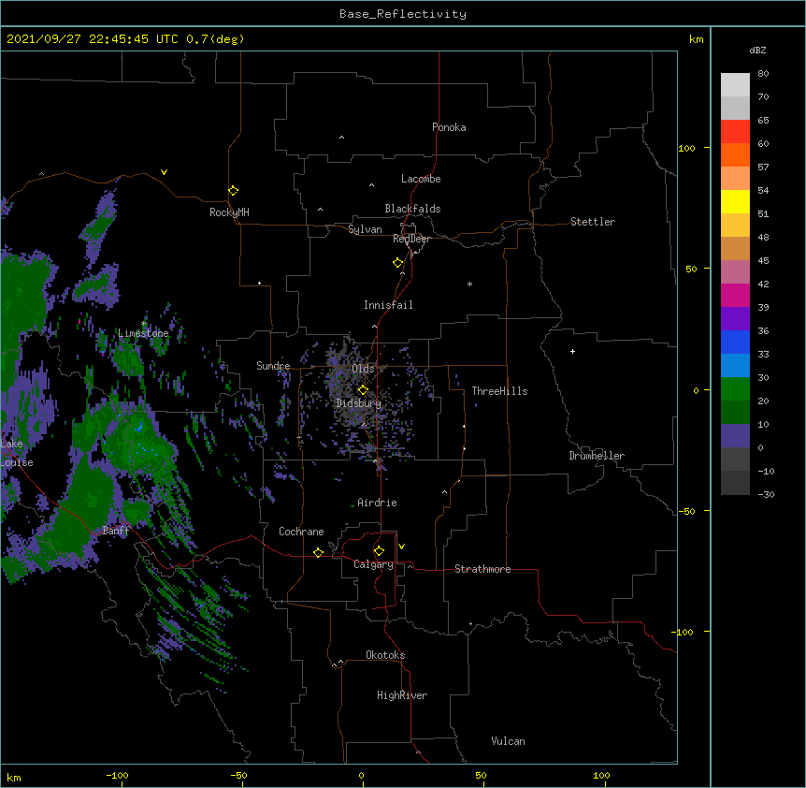This screenshot has width=806, height=788.
Task: Click the yellow radar marker near Olds
Action: pyautogui.click(x=363, y=390)
